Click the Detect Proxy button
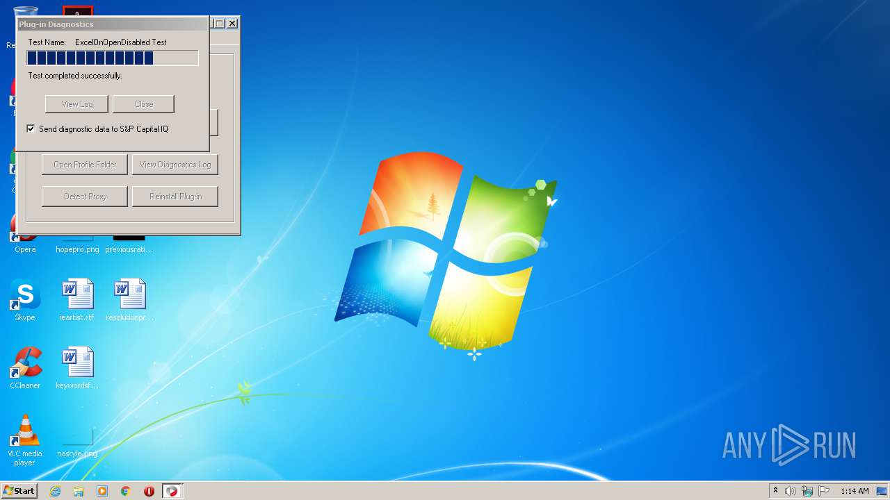This screenshot has height=500, width=890. [85, 197]
